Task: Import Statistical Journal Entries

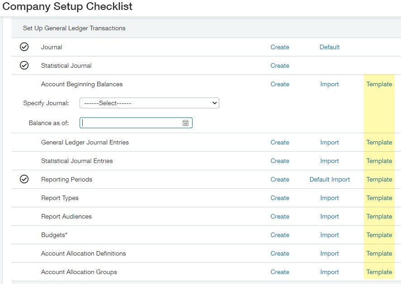Action: pos(330,161)
